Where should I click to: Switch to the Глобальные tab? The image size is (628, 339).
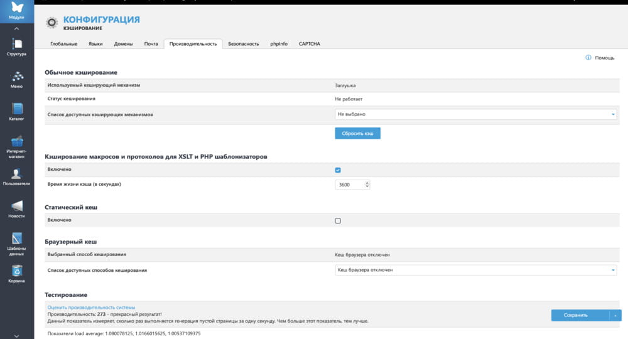pos(63,44)
